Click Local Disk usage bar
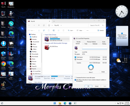Screen dimensions: 130x106 click(x=60, y=39)
